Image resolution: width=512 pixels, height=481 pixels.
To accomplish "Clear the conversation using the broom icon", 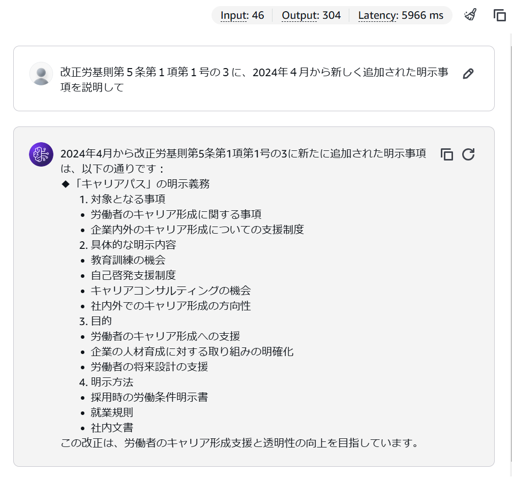I will 470,15.
